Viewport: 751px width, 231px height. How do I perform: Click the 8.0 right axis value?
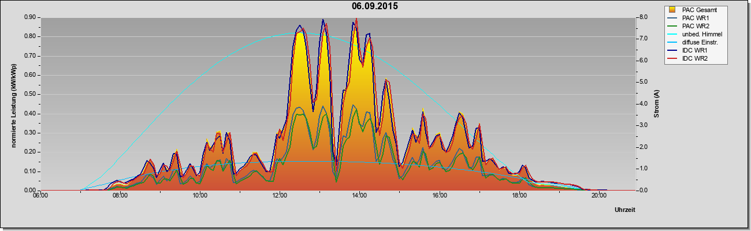pos(644,17)
